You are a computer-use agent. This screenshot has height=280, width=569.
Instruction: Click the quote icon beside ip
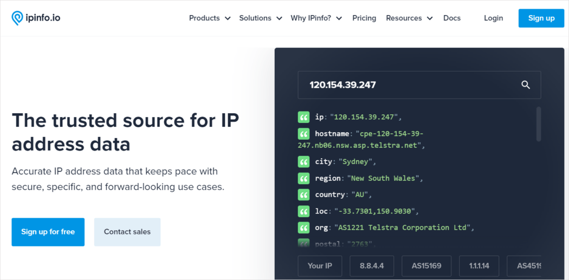click(x=303, y=117)
